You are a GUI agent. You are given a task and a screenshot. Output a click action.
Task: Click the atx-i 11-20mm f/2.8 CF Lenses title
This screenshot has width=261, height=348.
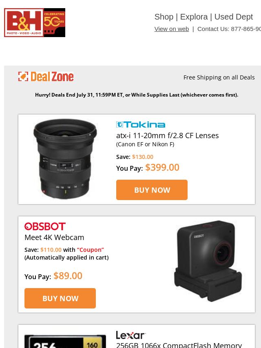point(168,135)
